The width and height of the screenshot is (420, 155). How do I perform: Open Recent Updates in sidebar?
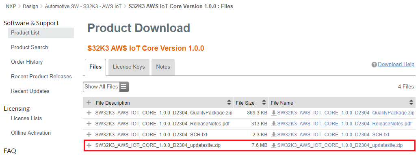click(x=30, y=91)
